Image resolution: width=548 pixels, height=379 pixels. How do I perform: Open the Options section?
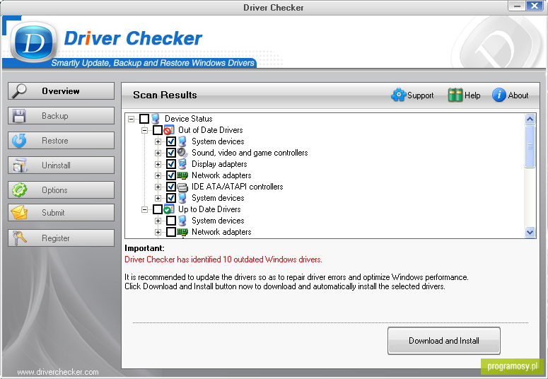61,189
